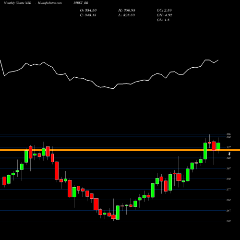The height and width of the screenshot is (240, 240).
Task: Click the 352 price axis label
Action: tap(228, 137)
